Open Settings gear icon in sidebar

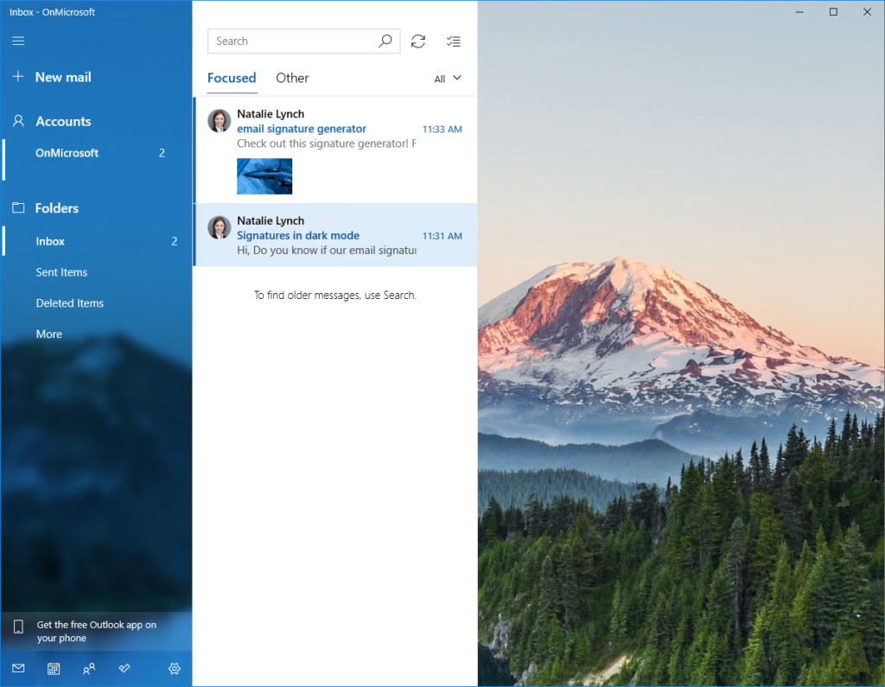coord(175,668)
